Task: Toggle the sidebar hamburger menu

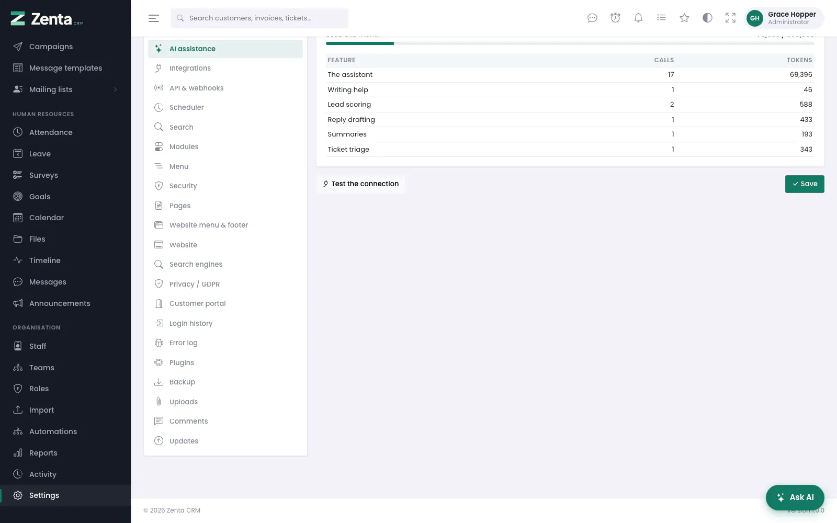Action: pyautogui.click(x=154, y=18)
